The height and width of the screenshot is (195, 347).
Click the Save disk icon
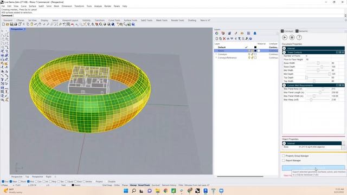[x=11, y=24]
